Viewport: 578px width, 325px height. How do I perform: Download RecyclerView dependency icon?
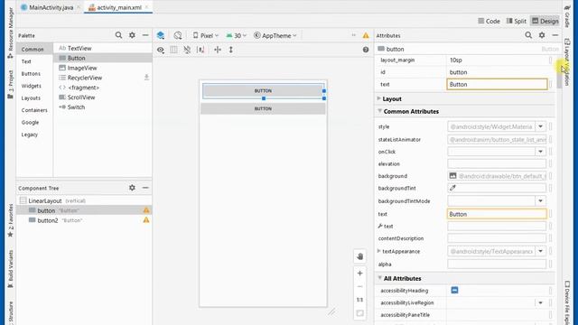pos(146,78)
